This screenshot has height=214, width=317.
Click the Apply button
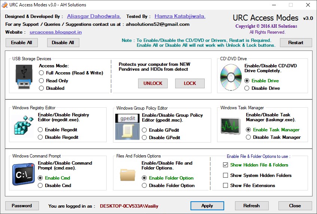[x=207, y=206]
